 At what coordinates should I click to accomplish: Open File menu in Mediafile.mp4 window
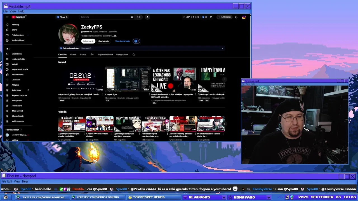pyautogui.click(x=5, y=11)
